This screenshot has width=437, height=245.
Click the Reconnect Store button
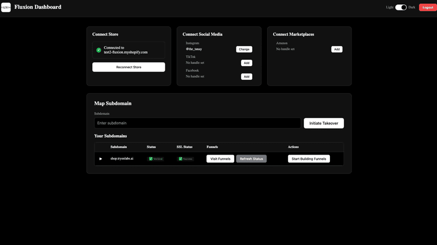coord(128,67)
